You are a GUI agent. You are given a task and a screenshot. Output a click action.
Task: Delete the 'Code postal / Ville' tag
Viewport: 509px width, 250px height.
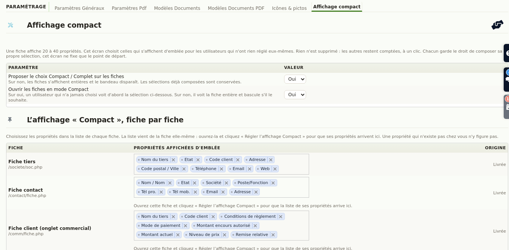184,169
